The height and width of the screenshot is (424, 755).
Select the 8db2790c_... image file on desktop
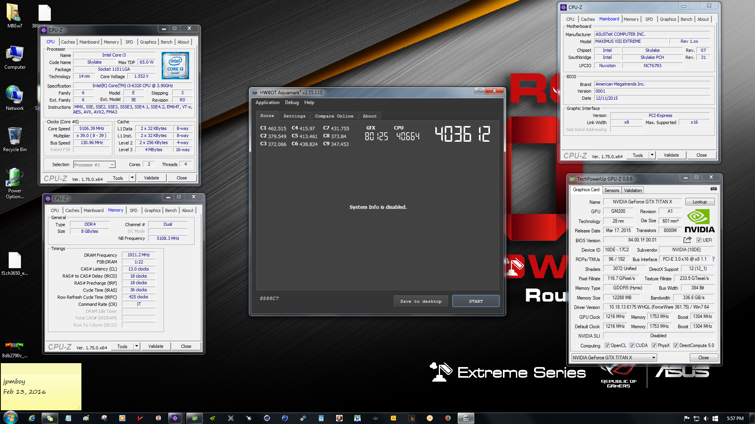[x=15, y=349]
